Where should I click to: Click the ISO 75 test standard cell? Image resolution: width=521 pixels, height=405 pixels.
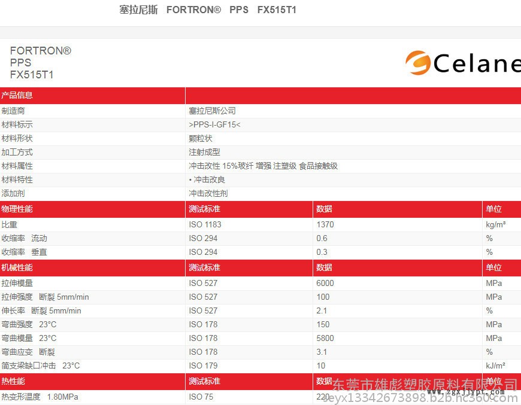coord(201,397)
